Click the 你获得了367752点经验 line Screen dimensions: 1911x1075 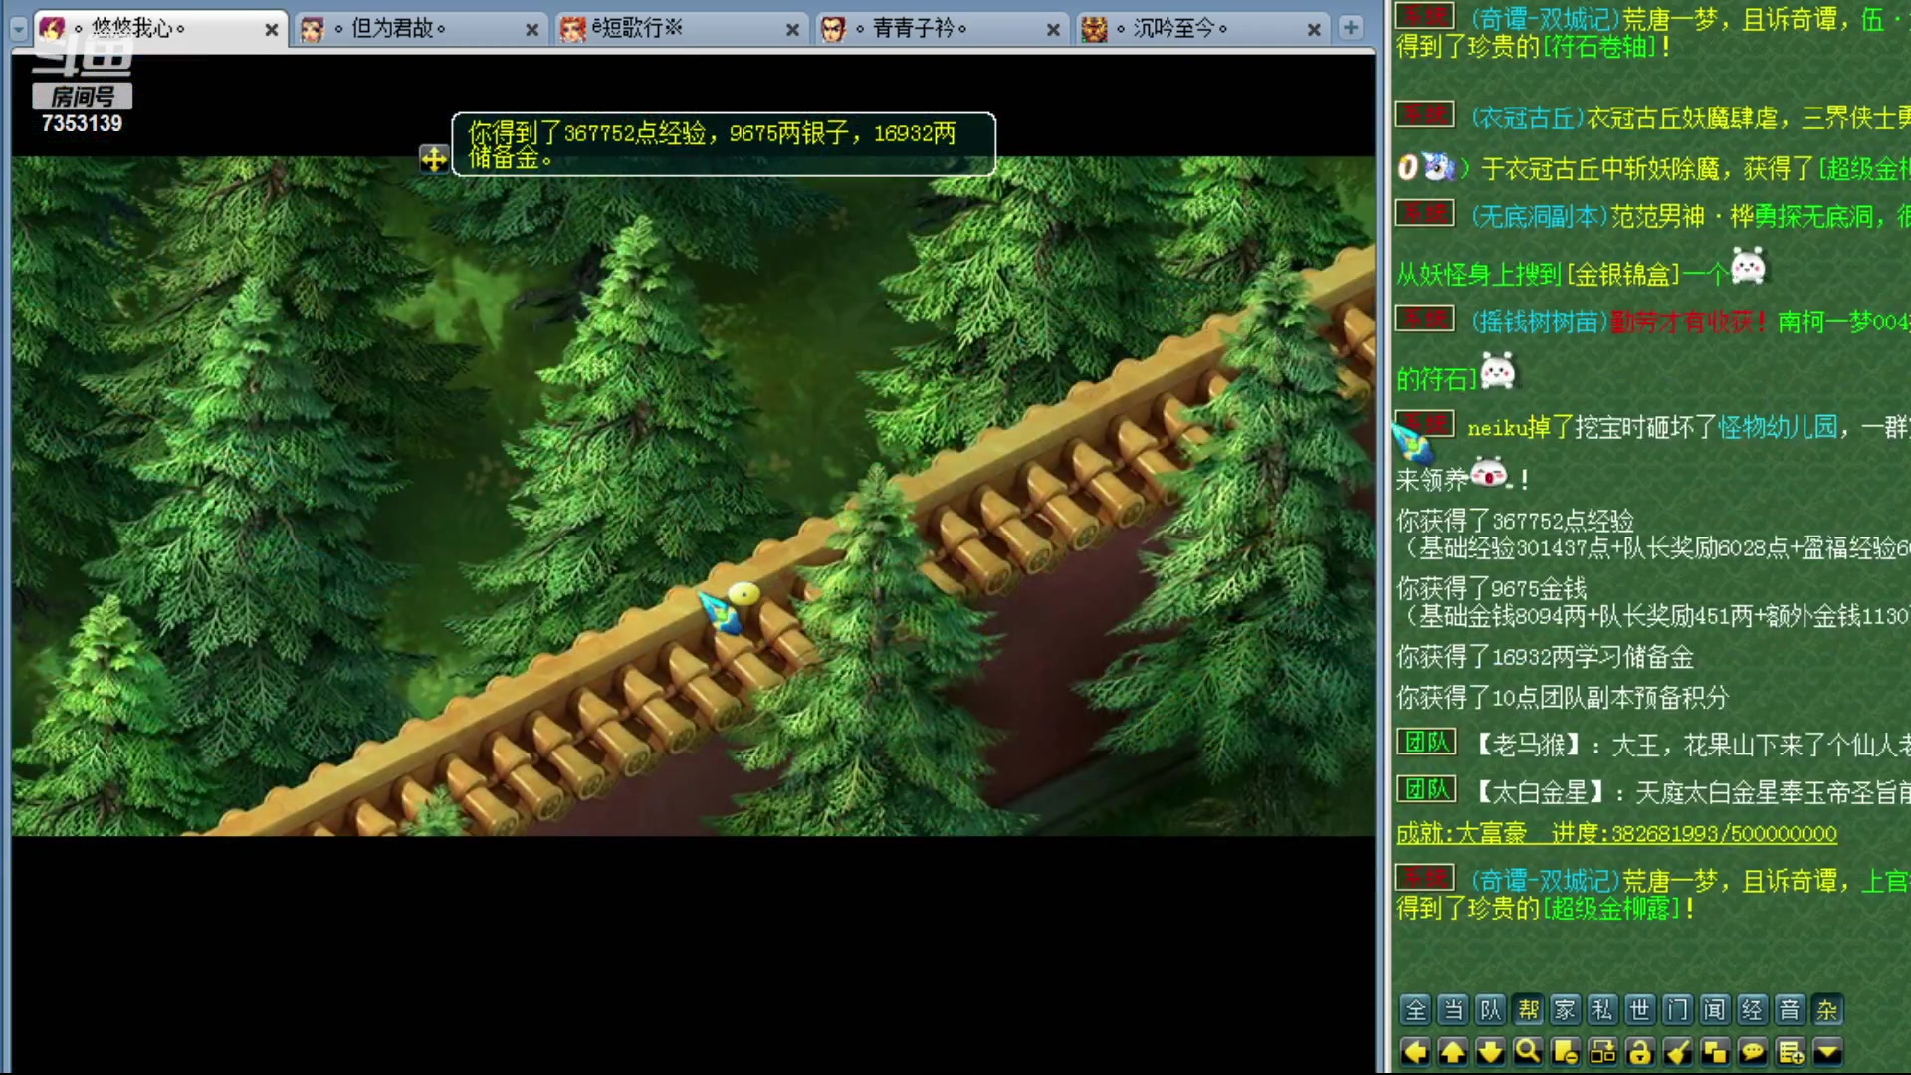coord(1515,521)
